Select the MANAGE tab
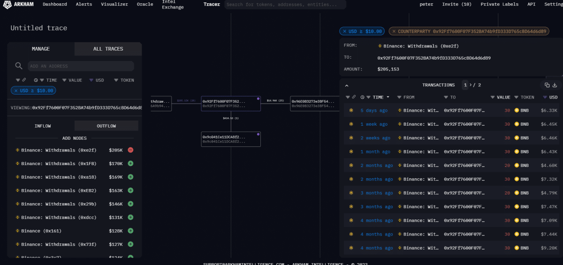 [41, 49]
